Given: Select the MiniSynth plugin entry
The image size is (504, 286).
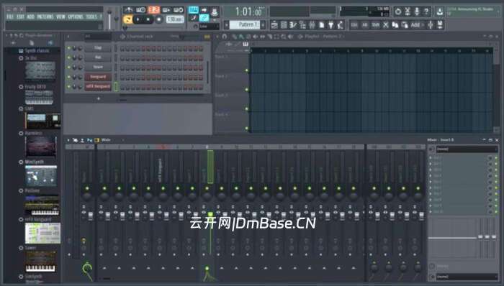Looking at the screenshot, I should 35,162.
